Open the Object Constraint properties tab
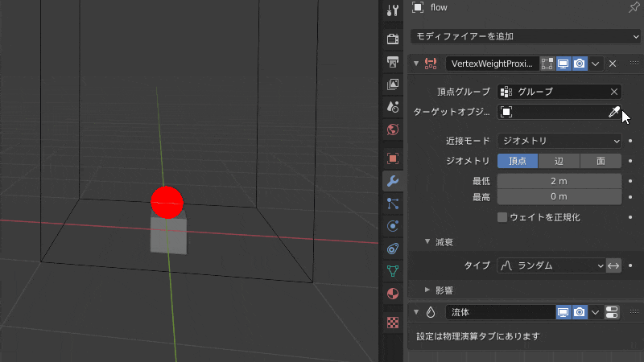 (x=393, y=249)
